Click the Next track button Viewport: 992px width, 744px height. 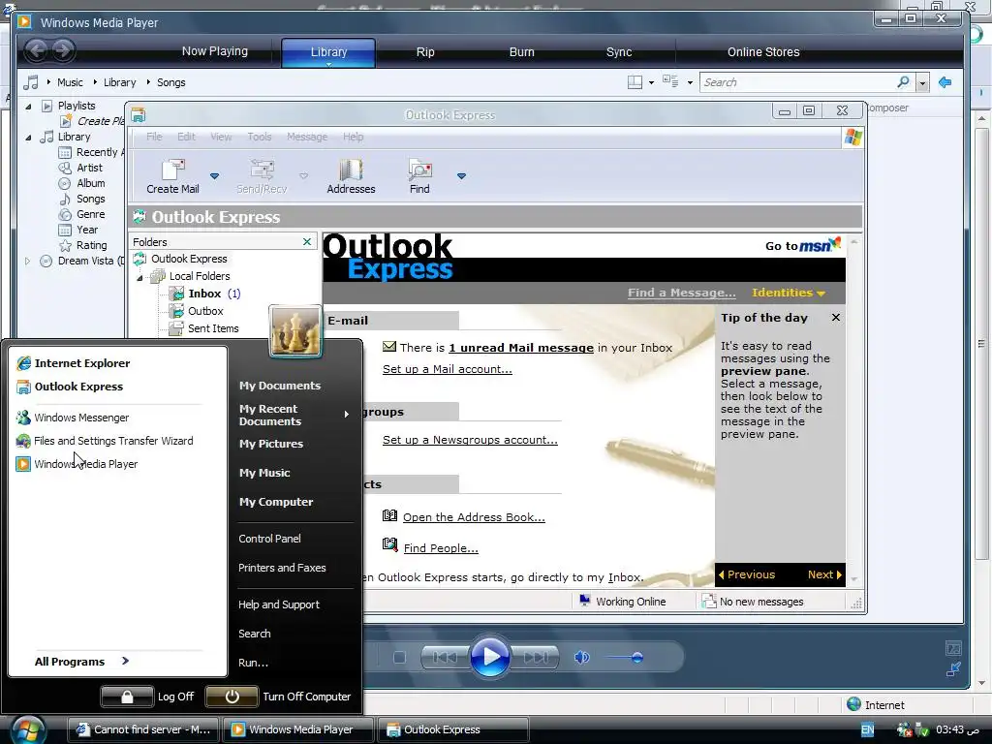(x=535, y=658)
